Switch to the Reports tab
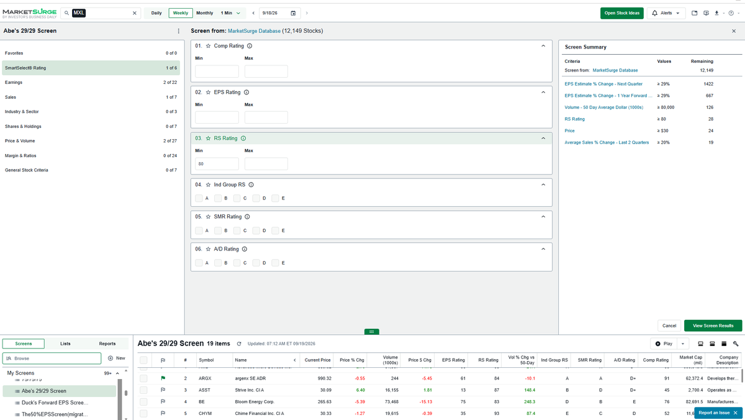Image resolution: width=745 pixels, height=420 pixels. click(x=107, y=344)
